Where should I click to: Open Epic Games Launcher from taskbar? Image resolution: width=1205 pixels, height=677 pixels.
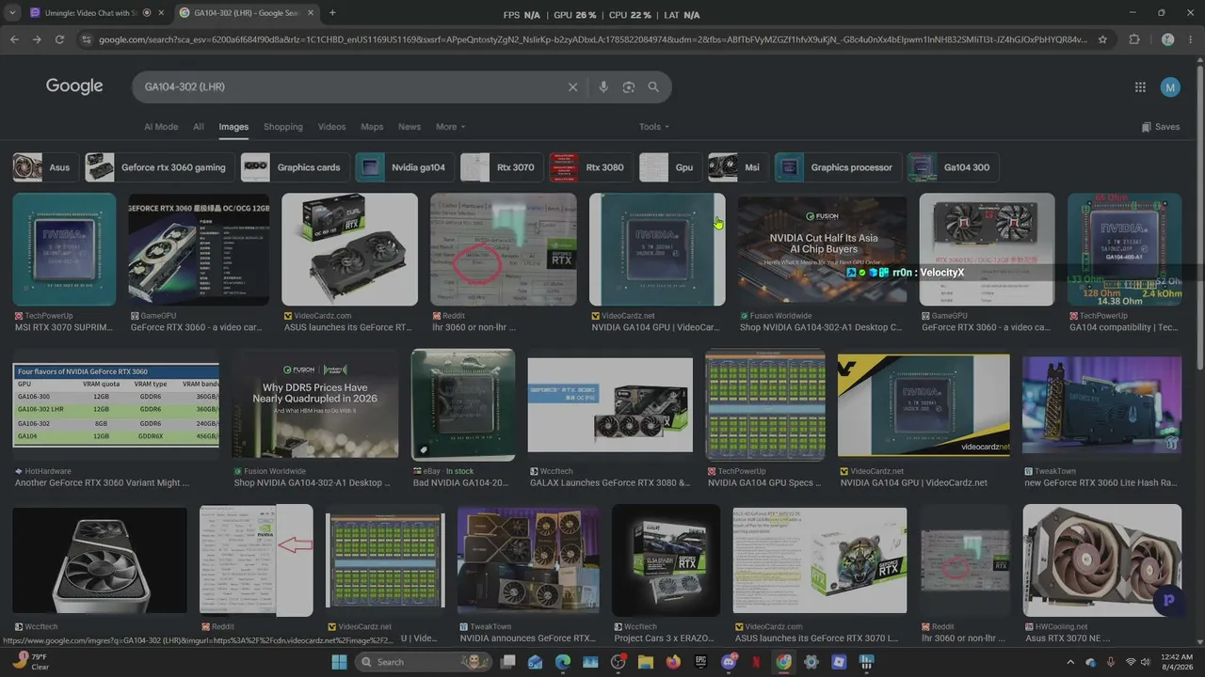[x=700, y=662]
